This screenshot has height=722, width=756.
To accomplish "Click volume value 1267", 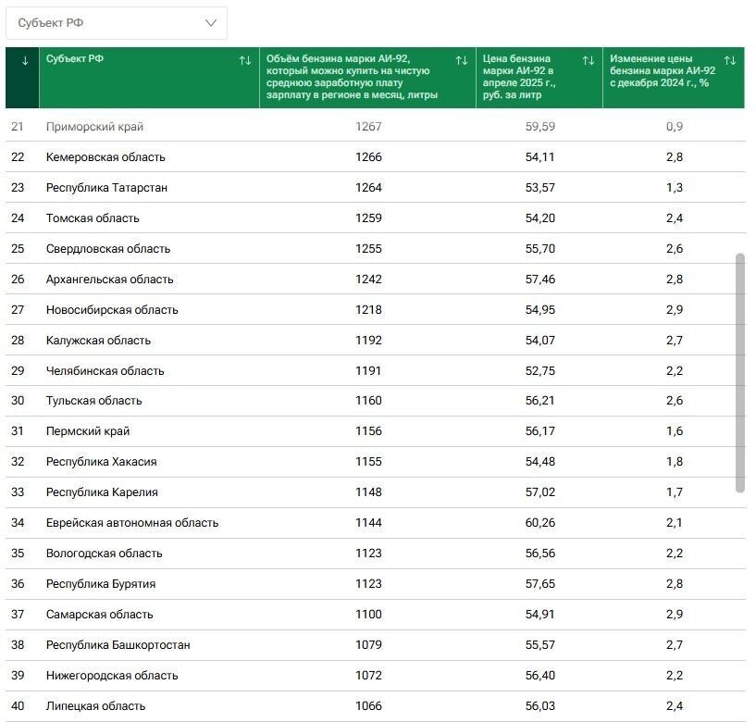I will point(368,127).
